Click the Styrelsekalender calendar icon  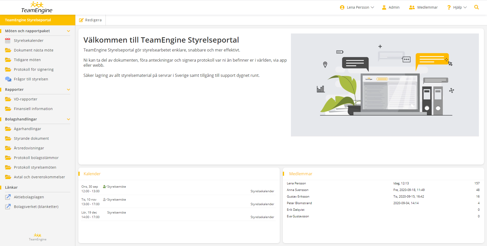pos(8,41)
